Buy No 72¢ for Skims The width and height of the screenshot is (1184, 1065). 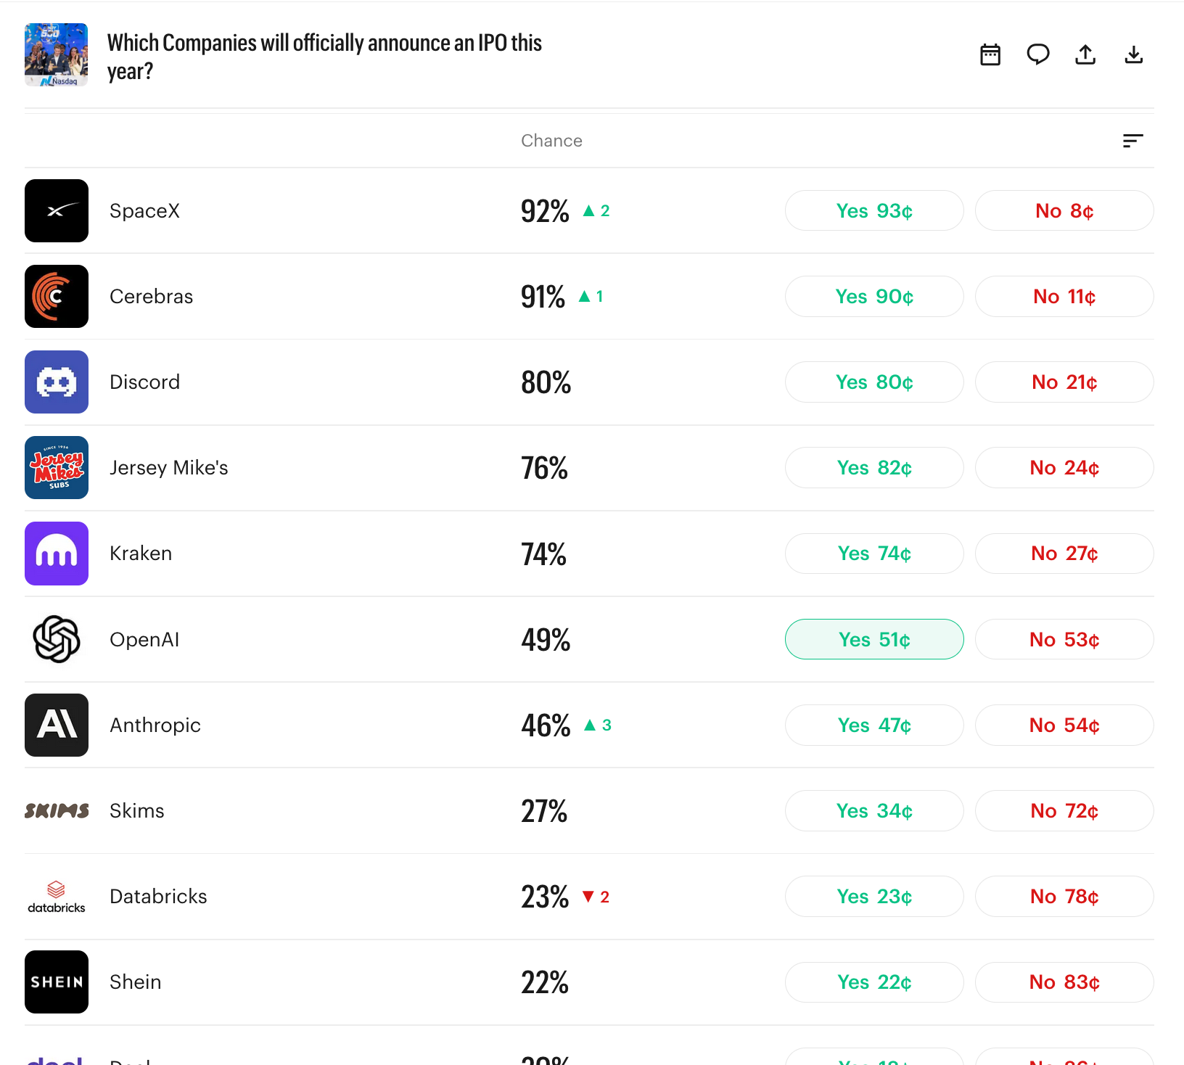(x=1064, y=810)
